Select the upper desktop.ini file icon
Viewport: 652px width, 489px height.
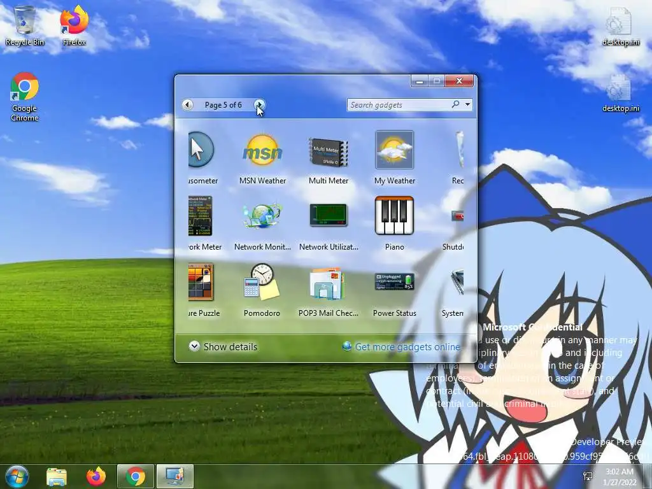coord(621,25)
